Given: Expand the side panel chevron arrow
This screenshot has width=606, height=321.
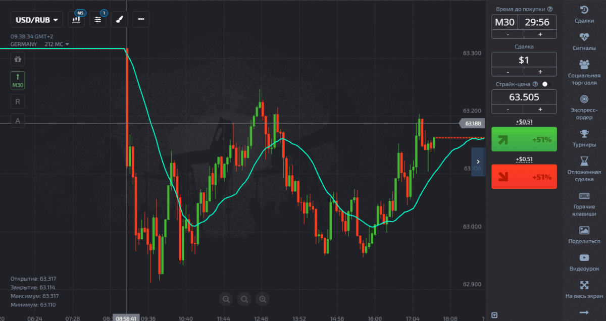Looking at the screenshot, I should coord(478,162).
